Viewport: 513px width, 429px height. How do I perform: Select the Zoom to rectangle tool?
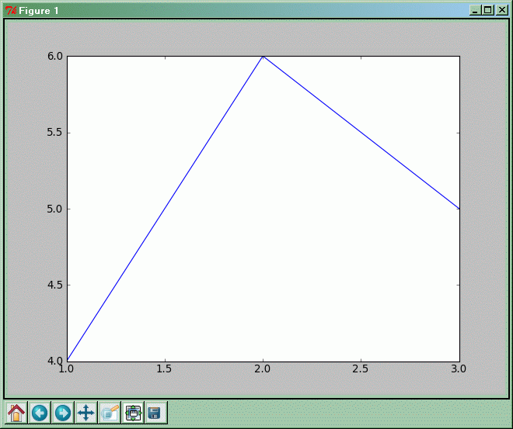coord(110,413)
